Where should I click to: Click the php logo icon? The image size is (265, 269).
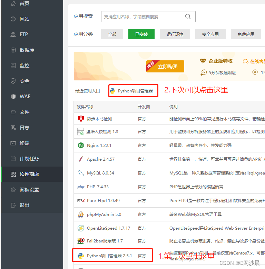point(81,187)
